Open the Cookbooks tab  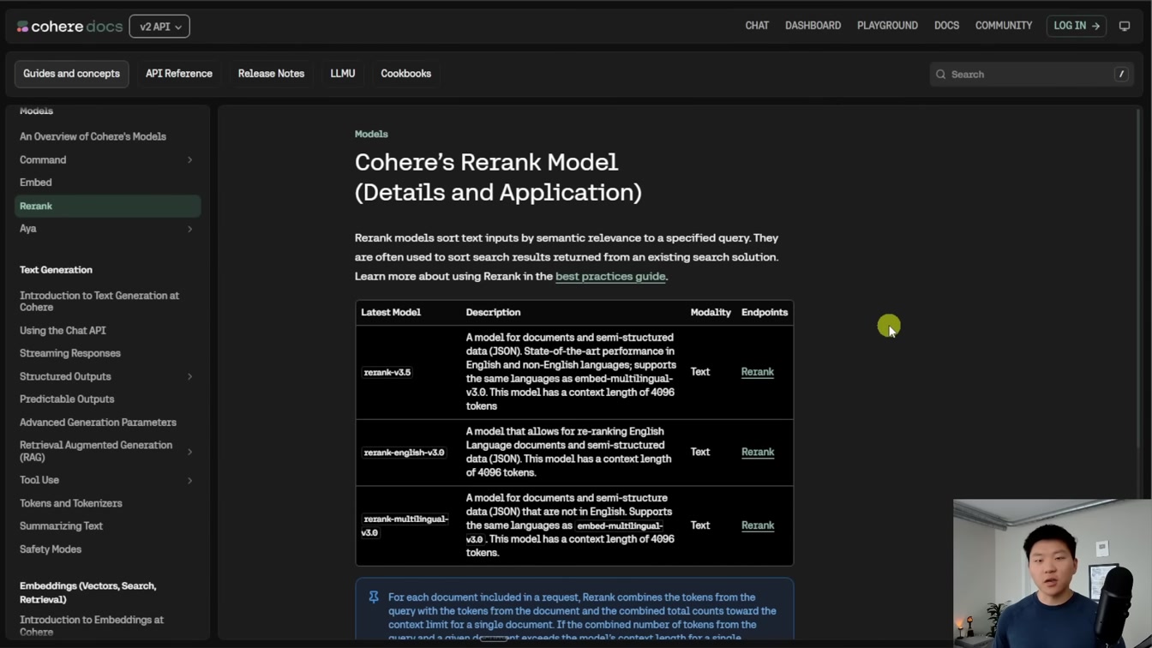[405, 74]
